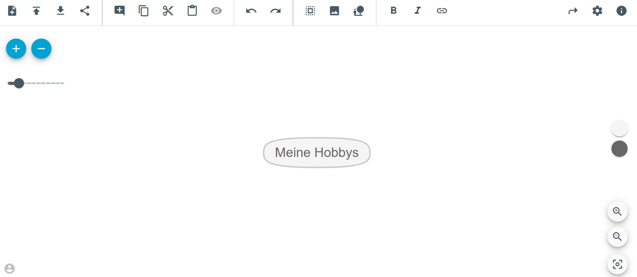Undo the last action
The image size is (637, 277).
pyautogui.click(x=251, y=11)
